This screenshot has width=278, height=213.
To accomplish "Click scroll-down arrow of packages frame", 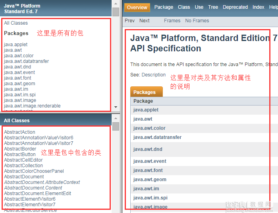I will (x=116, y=107).
